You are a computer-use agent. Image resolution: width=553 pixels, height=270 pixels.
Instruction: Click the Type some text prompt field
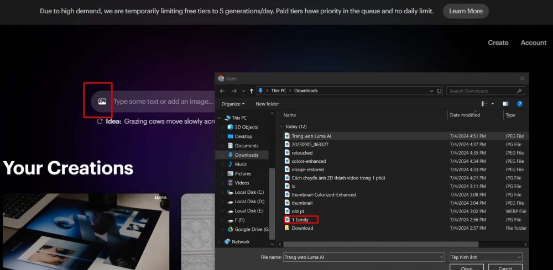click(x=163, y=102)
